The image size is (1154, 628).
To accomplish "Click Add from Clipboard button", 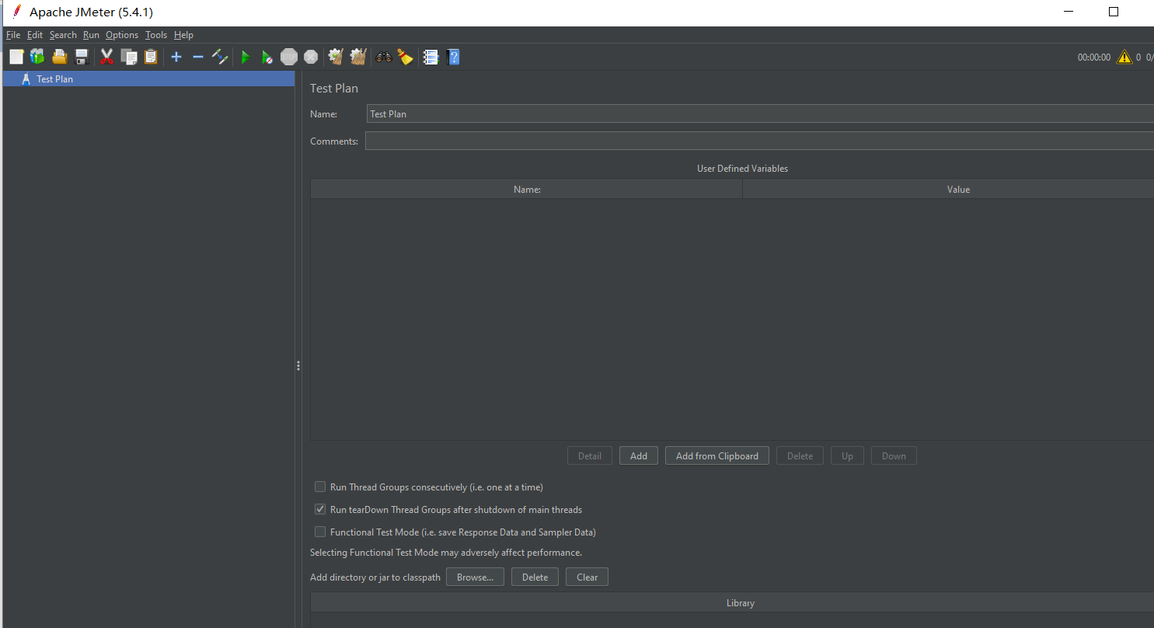I will point(717,455).
